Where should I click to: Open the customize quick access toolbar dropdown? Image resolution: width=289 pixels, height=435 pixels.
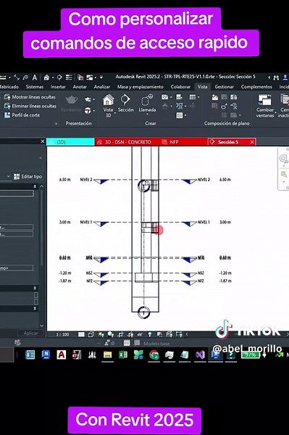(101, 77)
